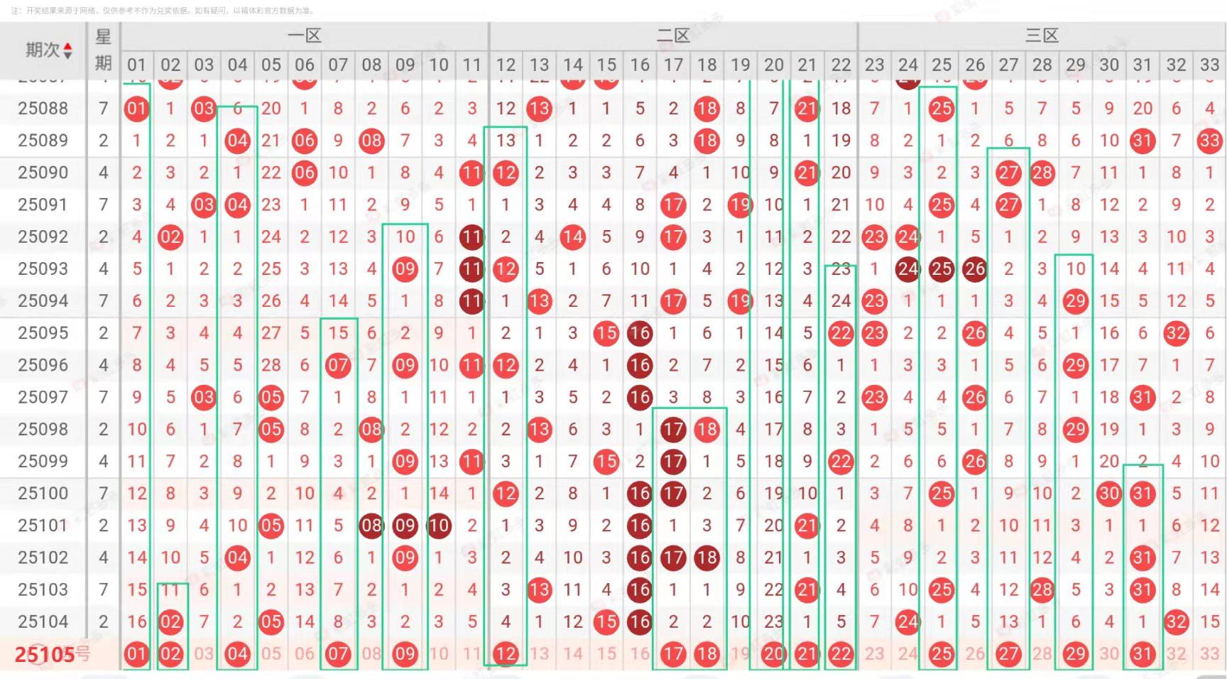Click red ball 01 in row 25088
The width and height of the screenshot is (1227, 679).
(137, 109)
